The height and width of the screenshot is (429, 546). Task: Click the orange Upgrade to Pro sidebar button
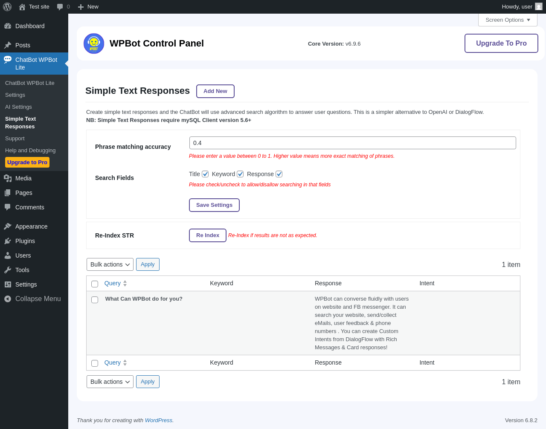coord(27,162)
